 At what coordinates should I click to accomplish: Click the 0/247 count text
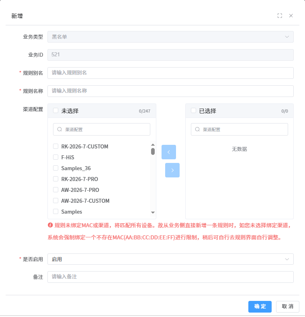click(x=145, y=111)
